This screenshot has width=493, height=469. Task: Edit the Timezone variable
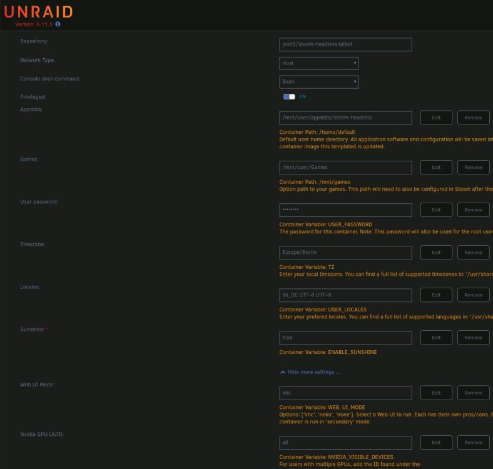(x=436, y=253)
